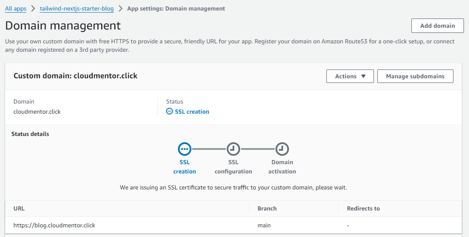This screenshot has width=469, height=237.
Task: Click the main branch table cell
Action: pos(264,225)
